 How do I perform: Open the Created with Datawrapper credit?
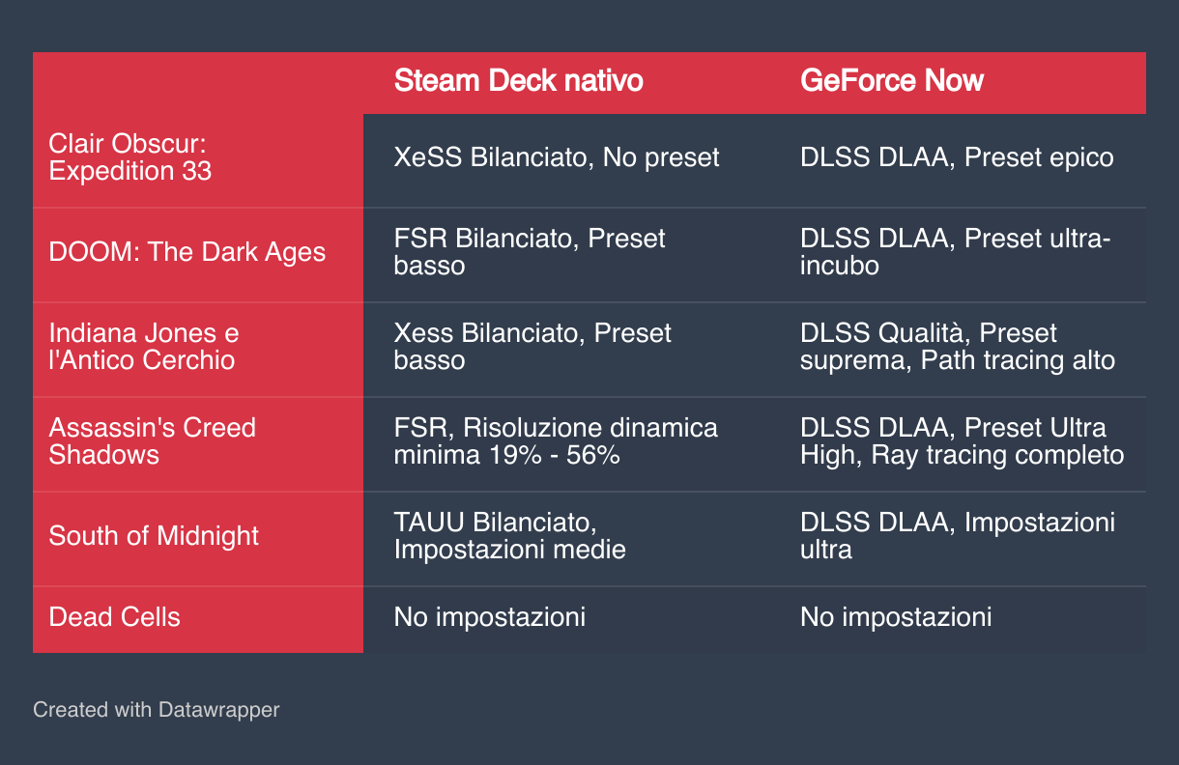(157, 710)
